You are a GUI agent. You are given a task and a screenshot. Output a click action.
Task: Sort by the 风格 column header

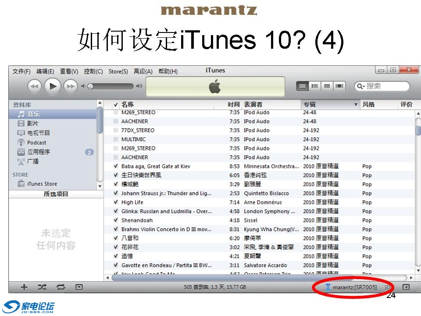378,104
